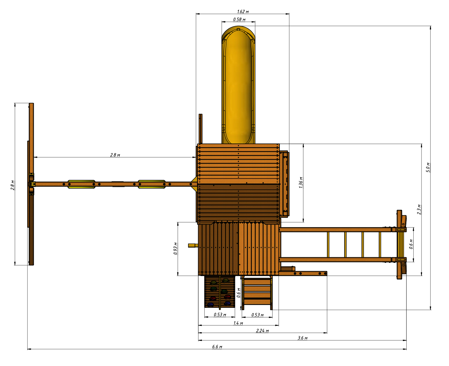Click the 0.6 м label beside monkey bars
This screenshot has height=366, width=449.
(411, 244)
